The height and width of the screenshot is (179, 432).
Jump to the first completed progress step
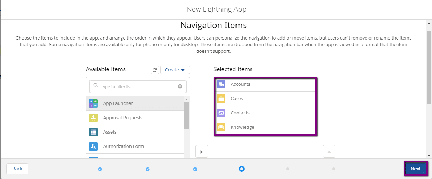tap(100, 169)
